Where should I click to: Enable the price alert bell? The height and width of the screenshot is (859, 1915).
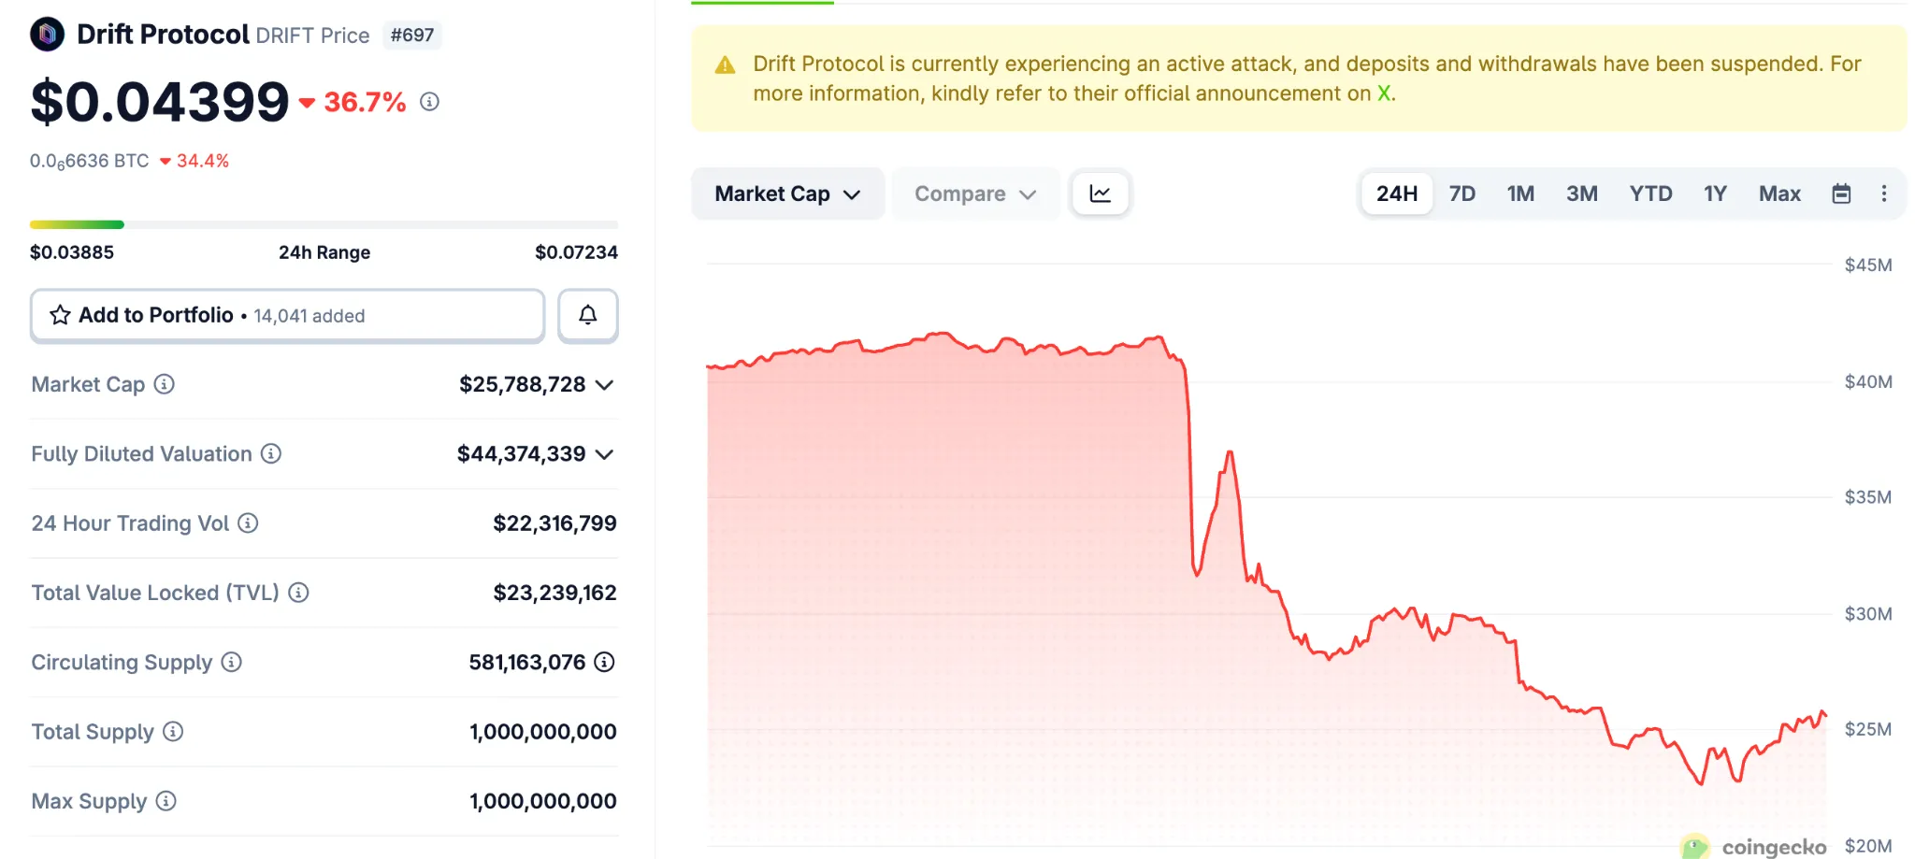tap(587, 315)
